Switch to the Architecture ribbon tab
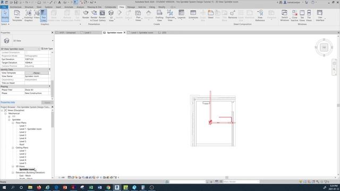 point(15,7)
